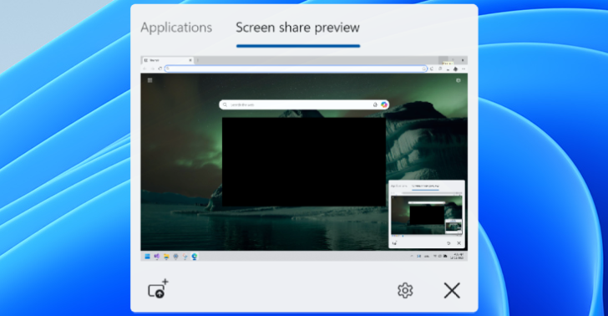Open settings with the gear icon
Image resolution: width=608 pixels, height=316 pixels.
405,290
